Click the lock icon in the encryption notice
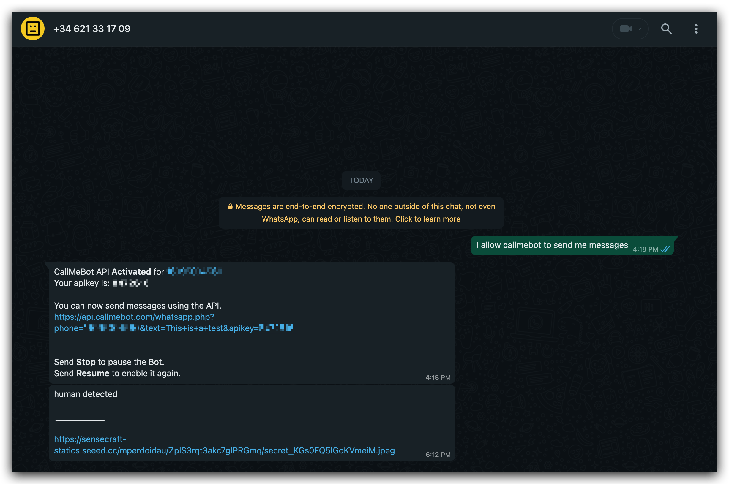The image size is (729, 484). coord(230,206)
